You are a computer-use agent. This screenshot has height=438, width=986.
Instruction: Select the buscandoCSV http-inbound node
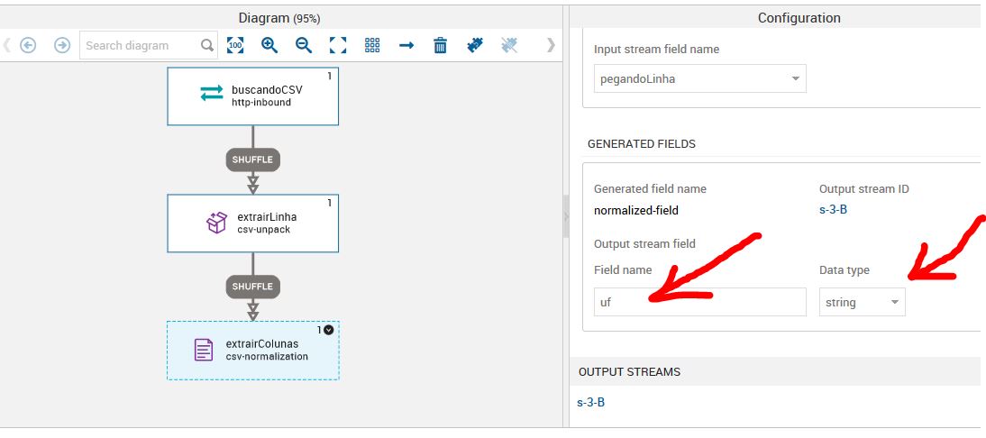coord(252,96)
